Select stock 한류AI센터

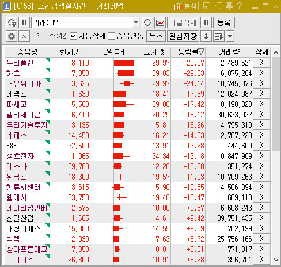point(24,187)
